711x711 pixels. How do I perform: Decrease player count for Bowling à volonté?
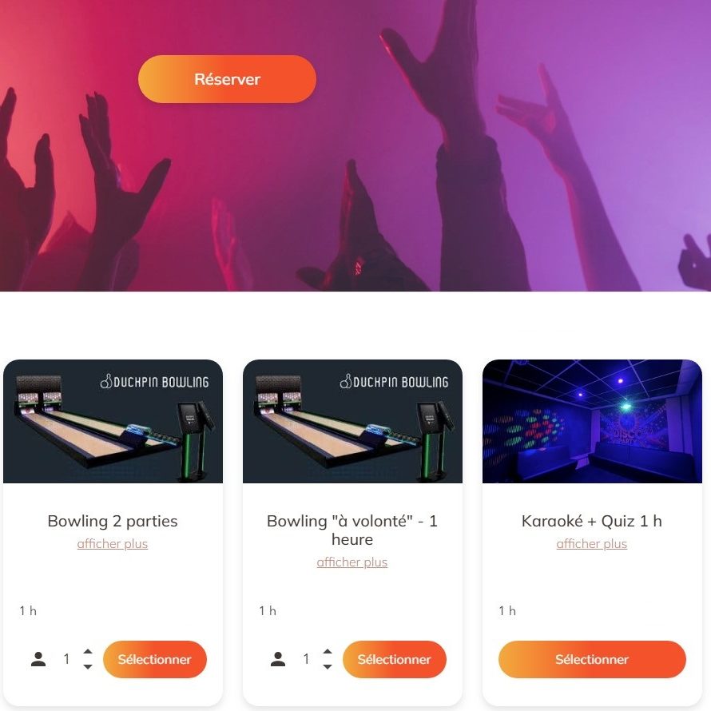pos(328,666)
